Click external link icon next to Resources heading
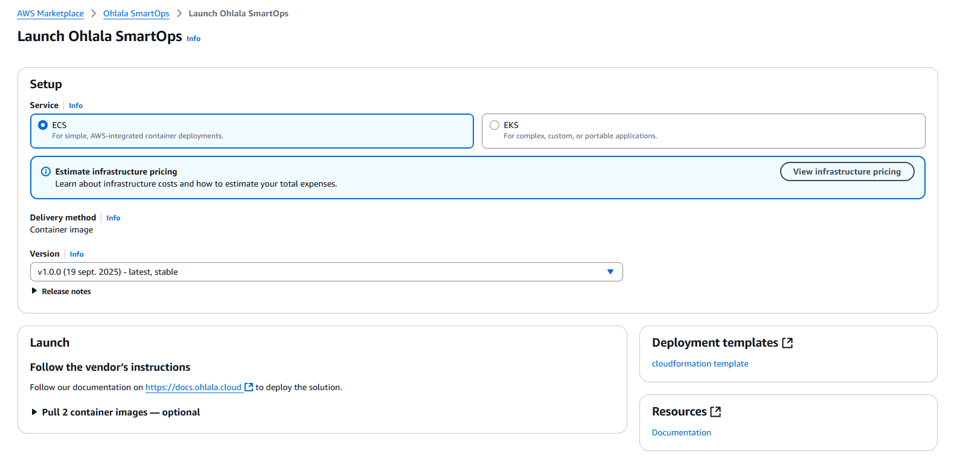Viewport: 957px width, 465px height. coord(715,412)
